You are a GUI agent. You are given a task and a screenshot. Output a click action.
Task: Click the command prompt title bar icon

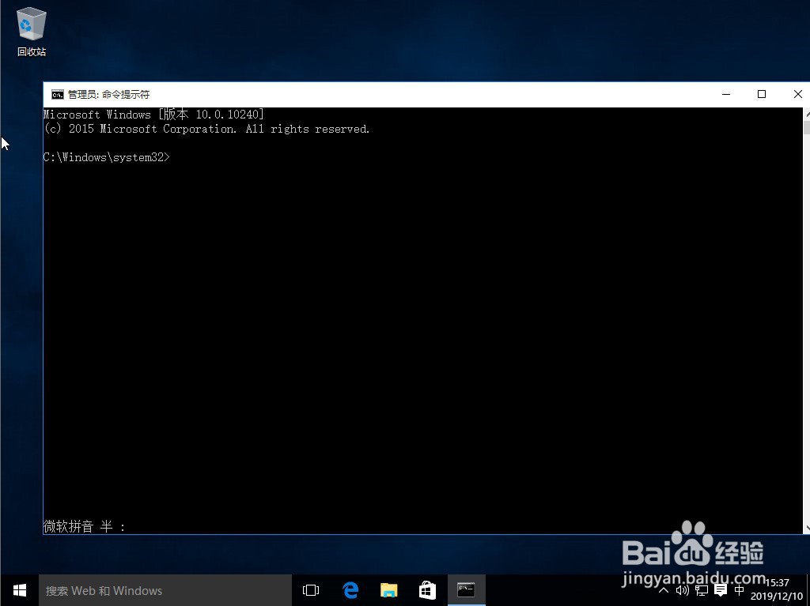pyautogui.click(x=57, y=95)
